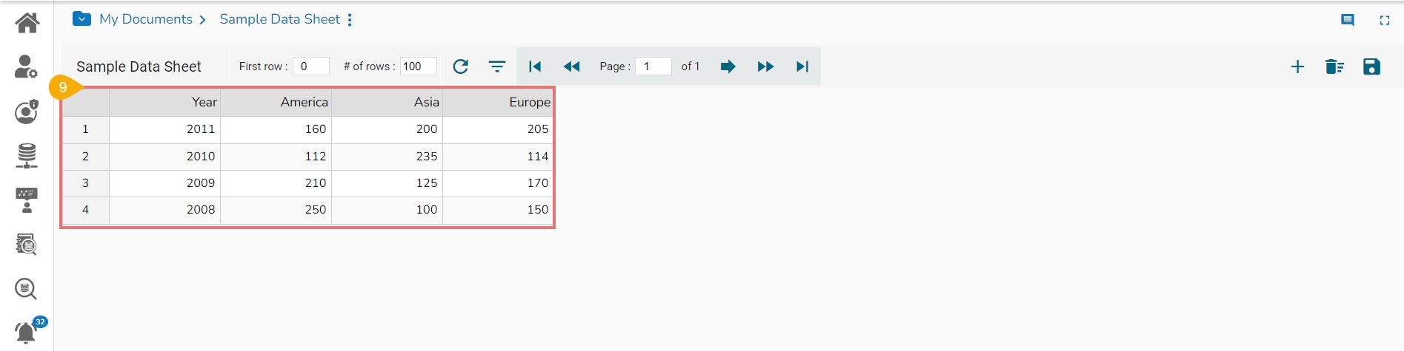Select row number 4 header
The height and width of the screenshot is (351, 1404).
click(x=85, y=210)
